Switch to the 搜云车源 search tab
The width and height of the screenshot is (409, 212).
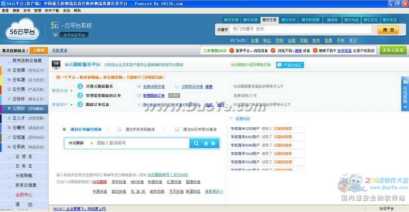pos(250,20)
